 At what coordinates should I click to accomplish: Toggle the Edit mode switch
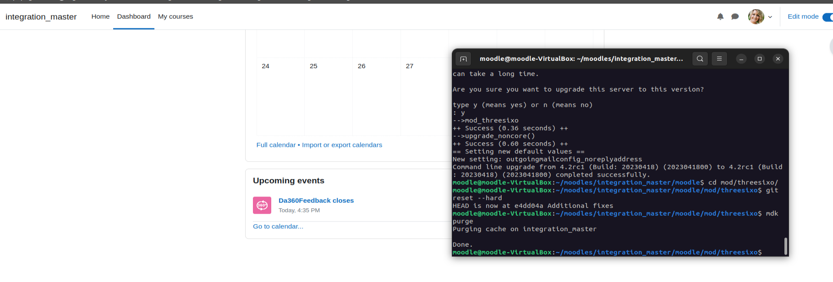pyautogui.click(x=828, y=17)
